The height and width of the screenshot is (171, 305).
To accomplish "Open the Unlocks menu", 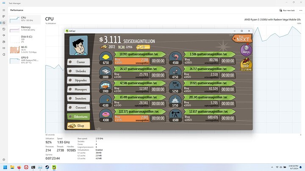I will pyautogui.click(x=79, y=71).
